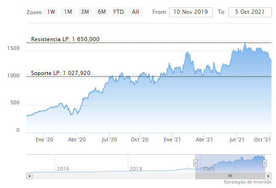Click the 2016 area in navigator
The image size is (276, 188).
coord(62,169)
